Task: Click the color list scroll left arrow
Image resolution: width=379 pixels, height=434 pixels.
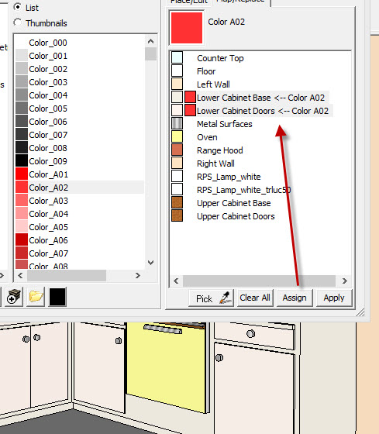Action: click(x=20, y=275)
